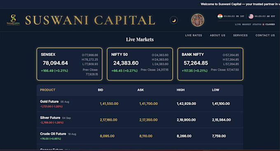Viewport: 280px width, 151px height.
Task: Click Crude Oil ask price 8,110.00
Action: tap(146, 136)
